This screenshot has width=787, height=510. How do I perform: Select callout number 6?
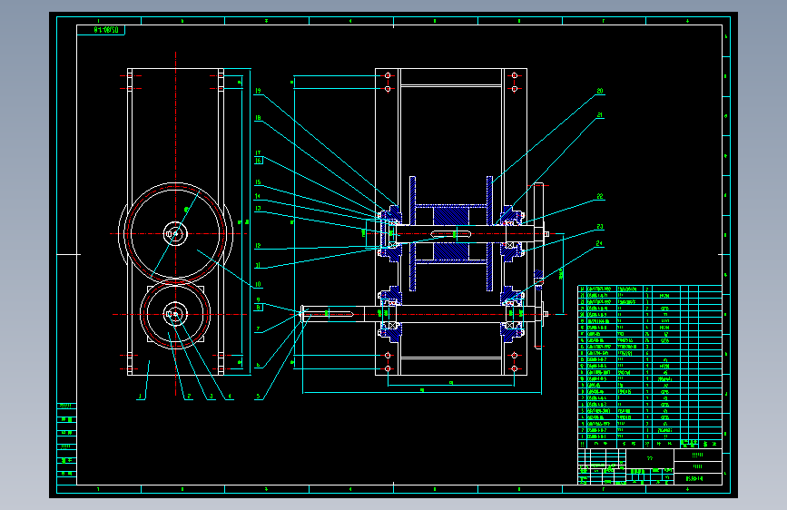point(258,366)
